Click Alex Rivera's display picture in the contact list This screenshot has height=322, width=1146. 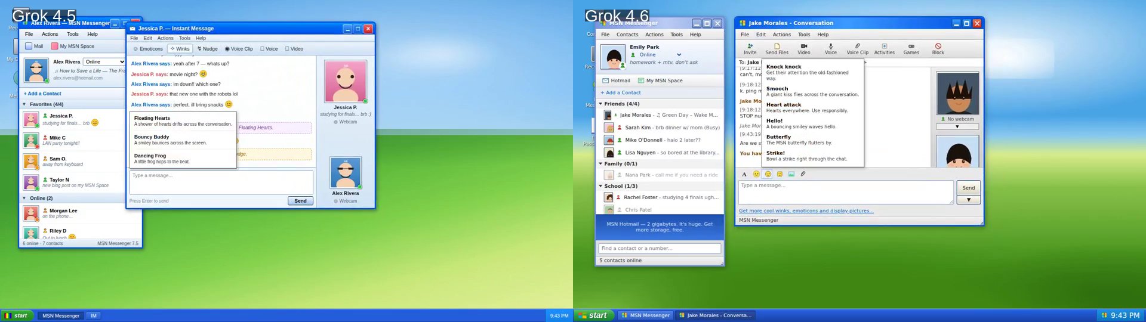click(36, 70)
